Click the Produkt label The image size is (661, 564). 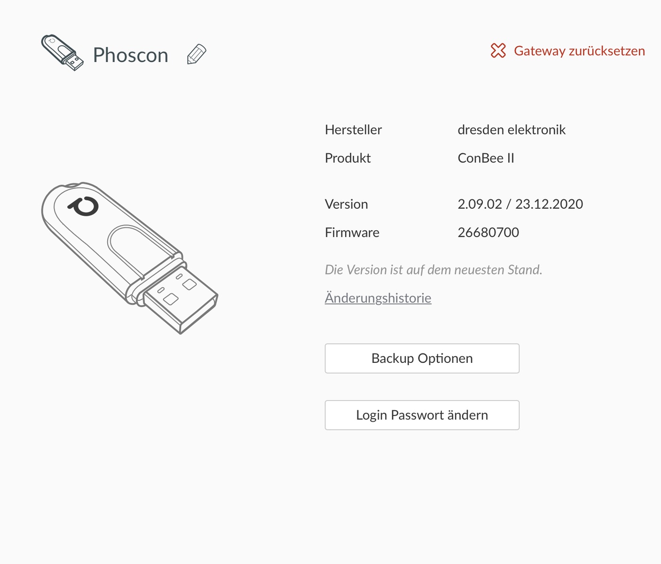[x=347, y=158]
